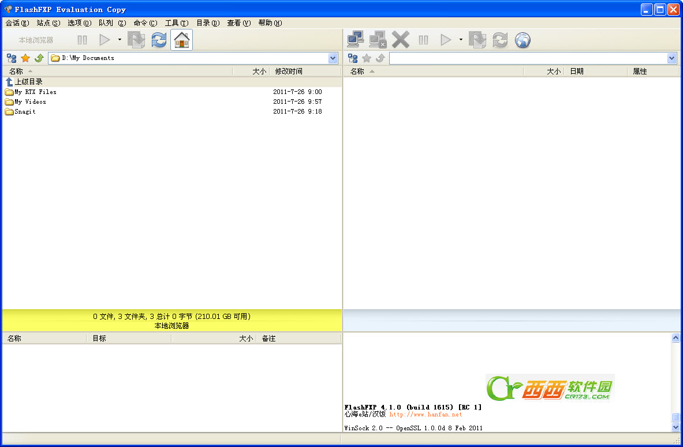Open the hanfan.net link in the log

[x=426, y=414]
